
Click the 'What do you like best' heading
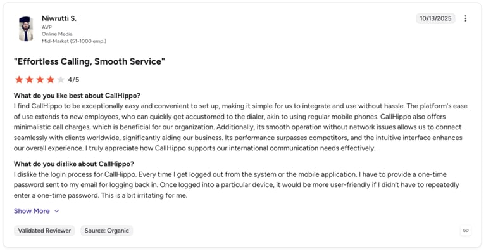(x=77, y=95)
